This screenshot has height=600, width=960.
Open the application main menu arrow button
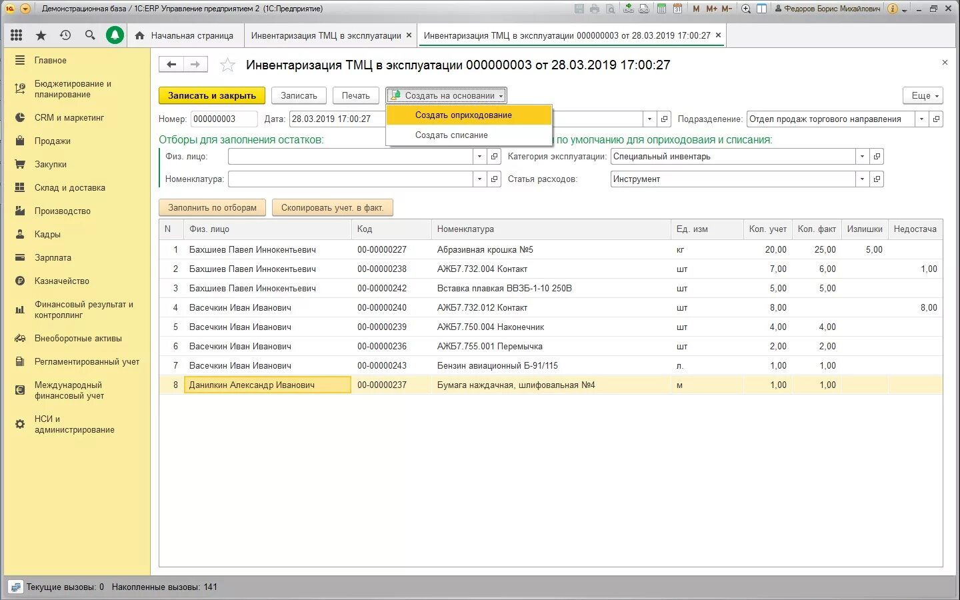pyautogui.click(x=25, y=9)
